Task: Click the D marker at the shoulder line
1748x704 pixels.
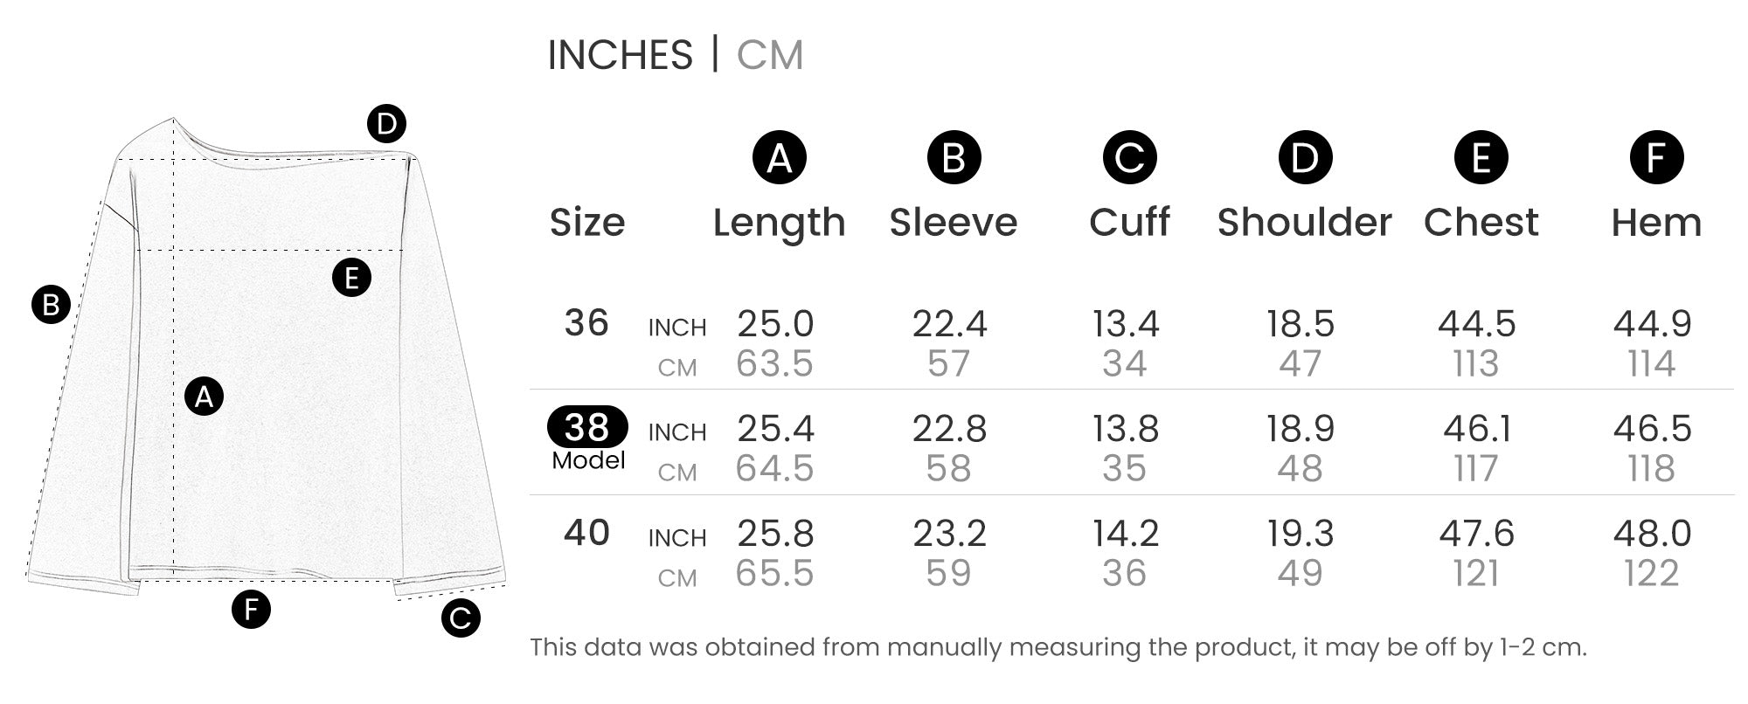Action: point(386,123)
